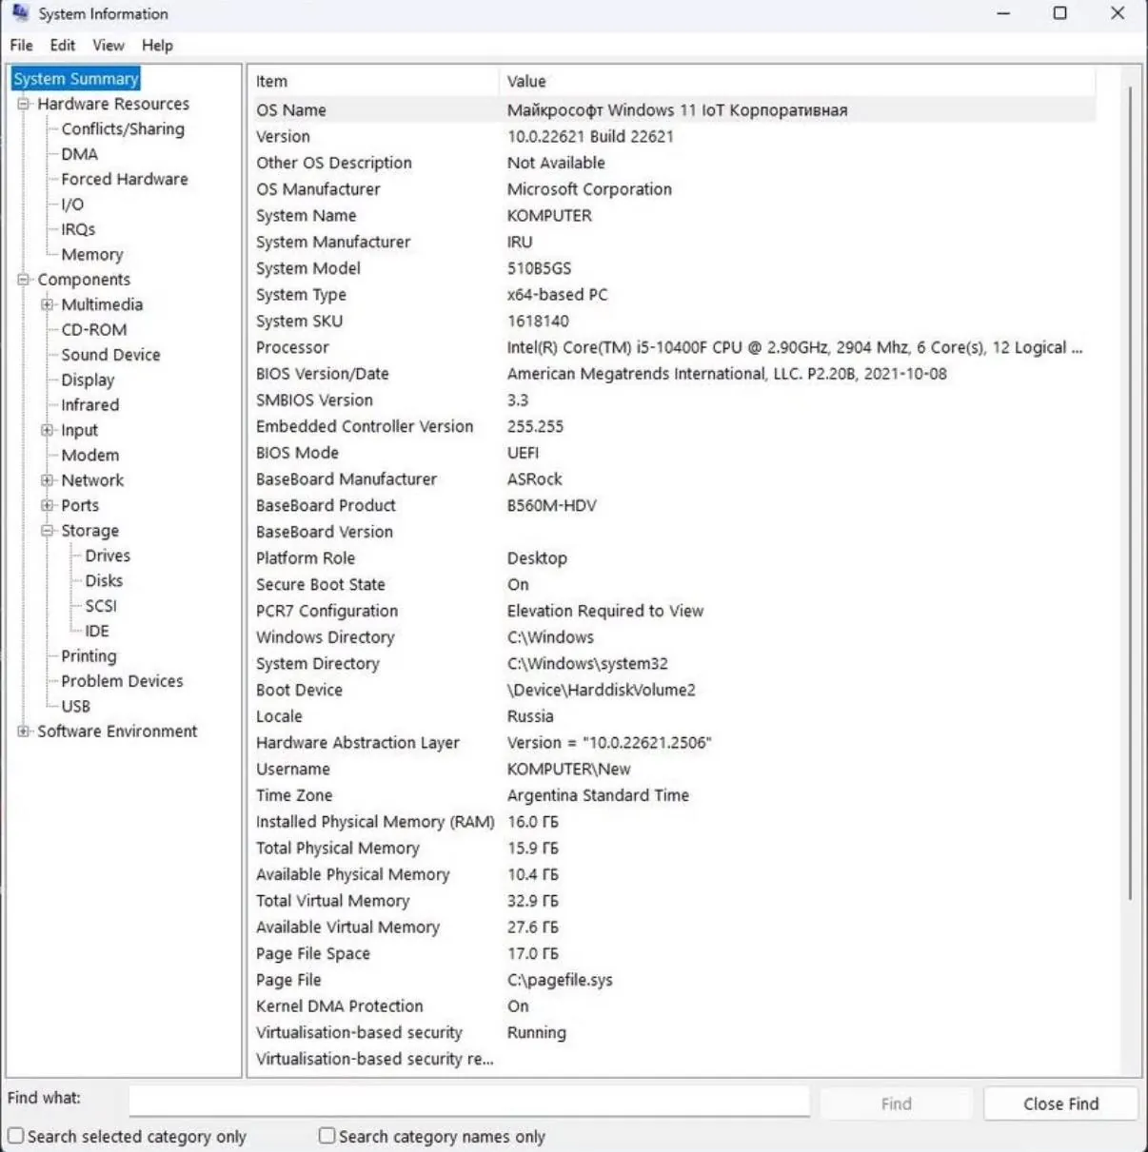Expand the Software Environment tree node
The width and height of the screenshot is (1148, 1152).
coord(24,732)
